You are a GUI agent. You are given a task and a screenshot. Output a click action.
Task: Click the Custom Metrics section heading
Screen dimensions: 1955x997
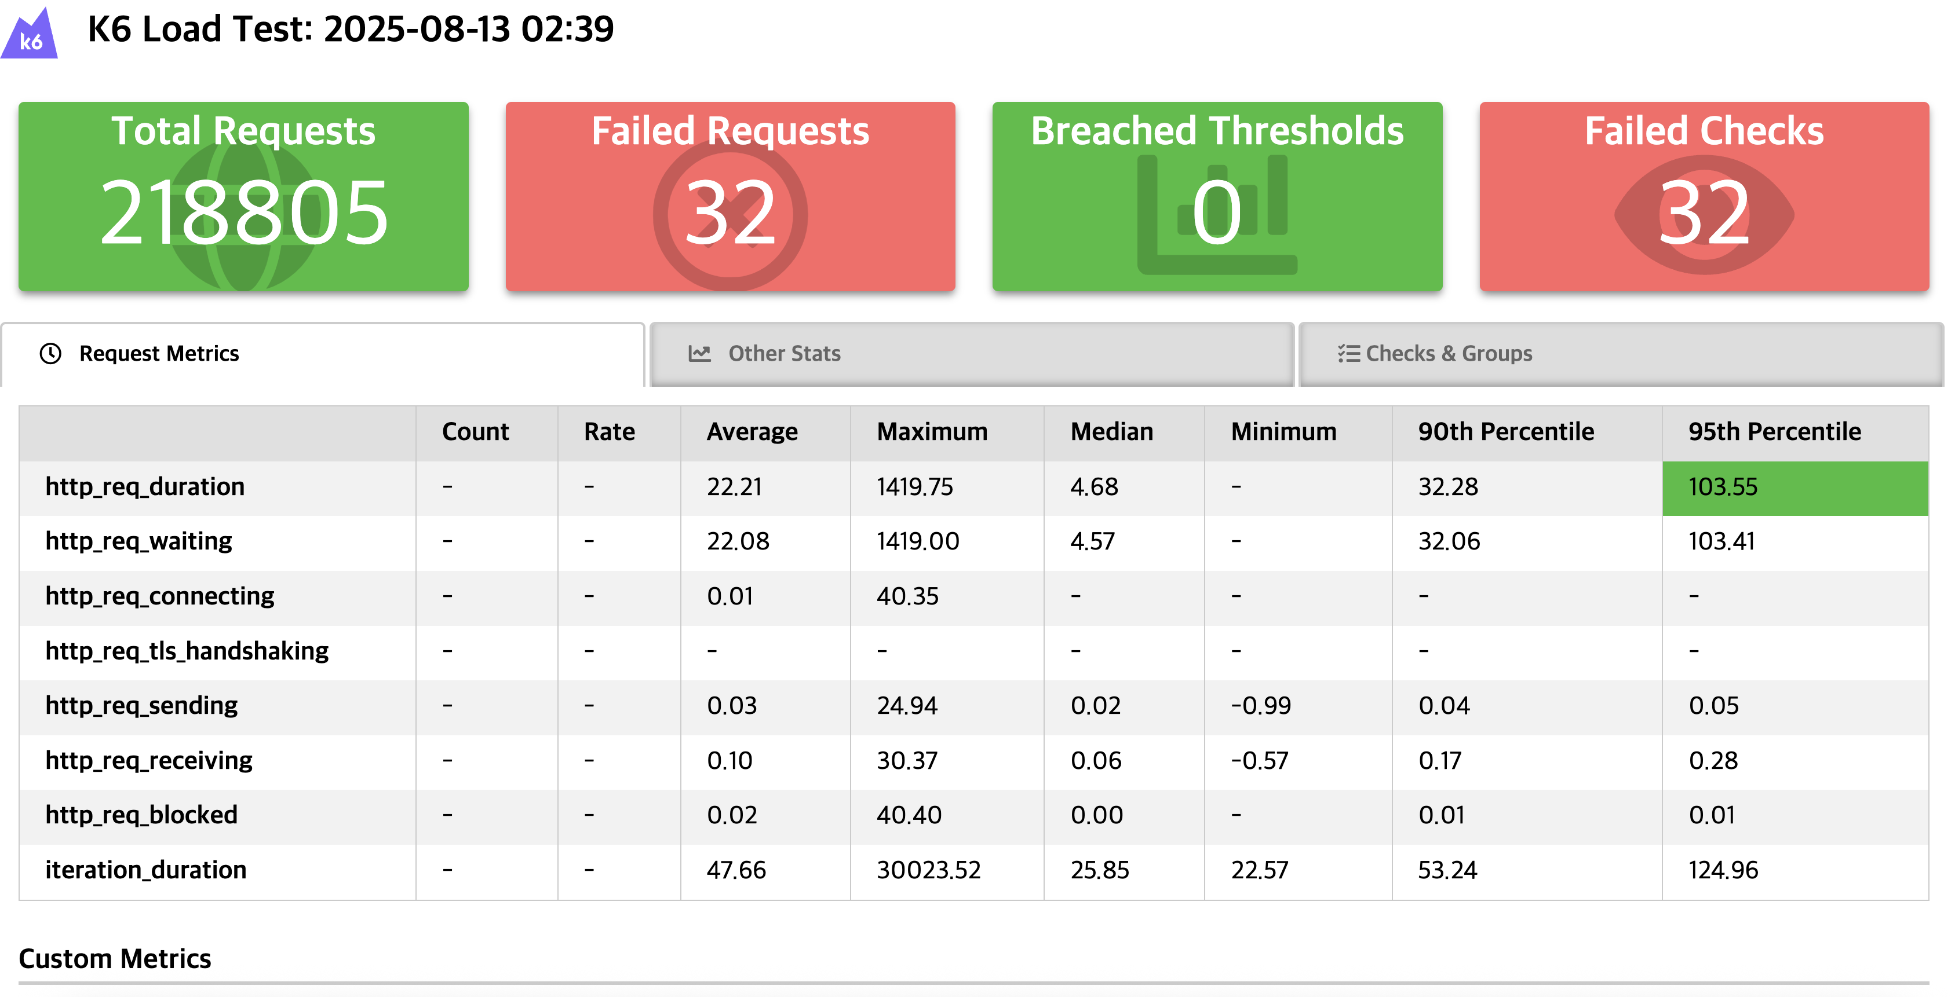point(115,959)
